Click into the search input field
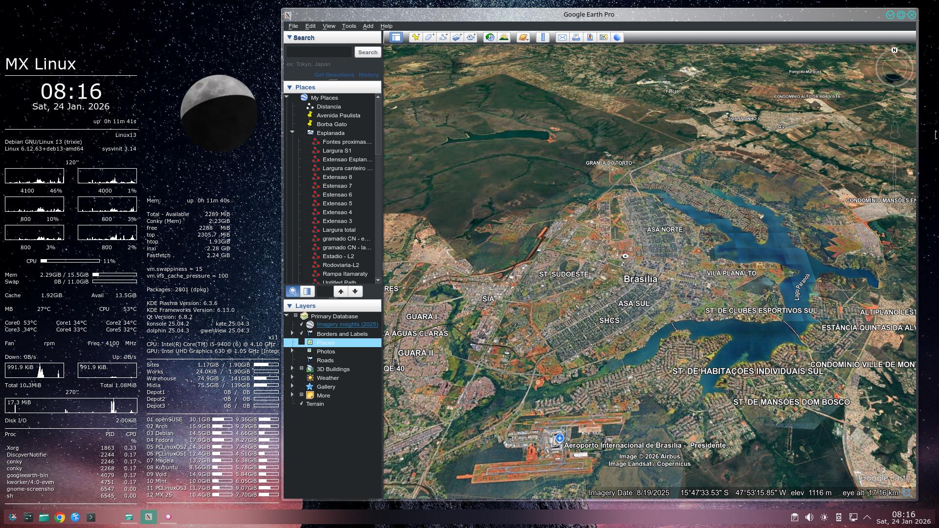The image size is (939, 528). [x=318, y=52]
